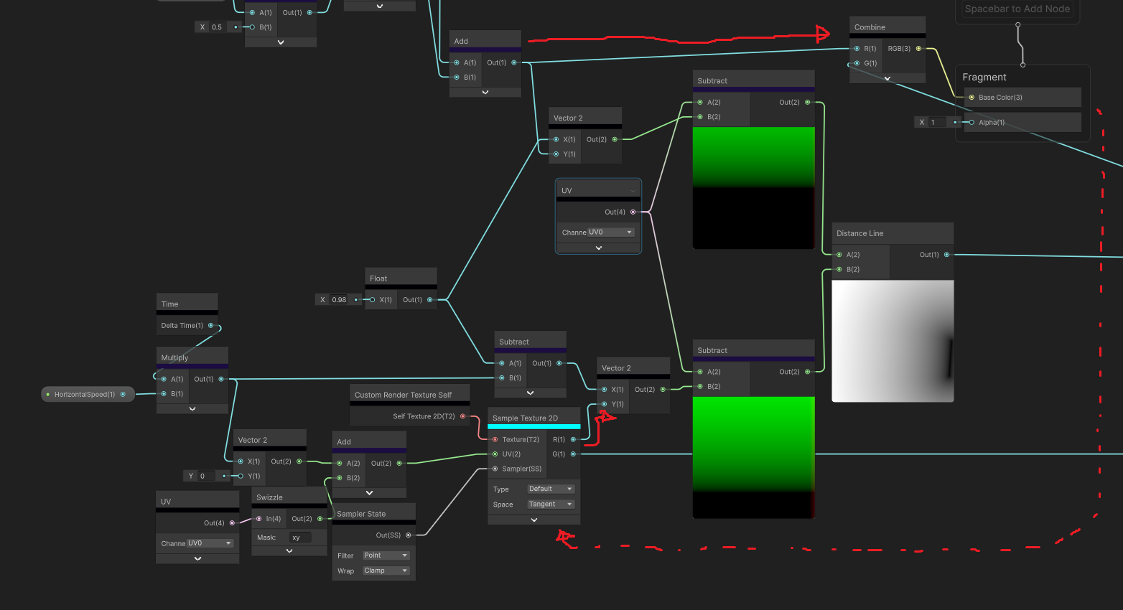Open the Sampler State Wrap dropdown
The width and height of the screenshot is (1123, 610).
[386, 571]
